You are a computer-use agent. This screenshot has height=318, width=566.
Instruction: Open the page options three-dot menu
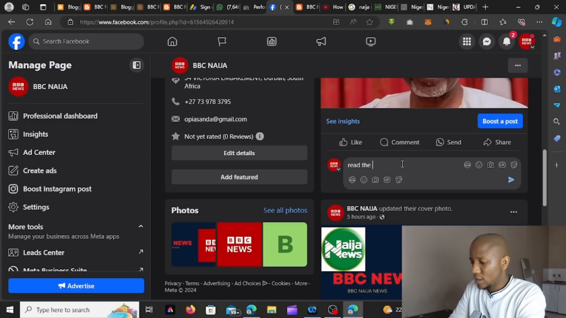click(518, 65)
